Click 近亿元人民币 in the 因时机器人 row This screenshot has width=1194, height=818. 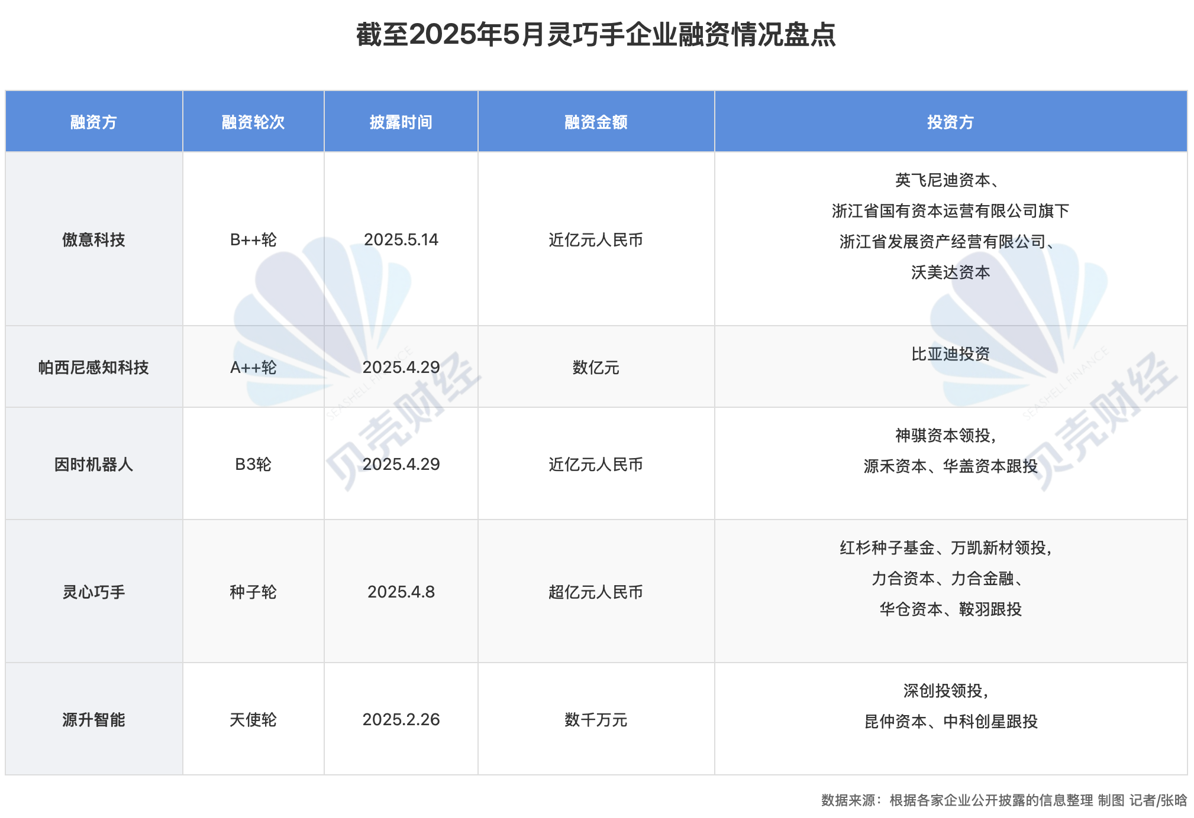click(x=596, y=464)
